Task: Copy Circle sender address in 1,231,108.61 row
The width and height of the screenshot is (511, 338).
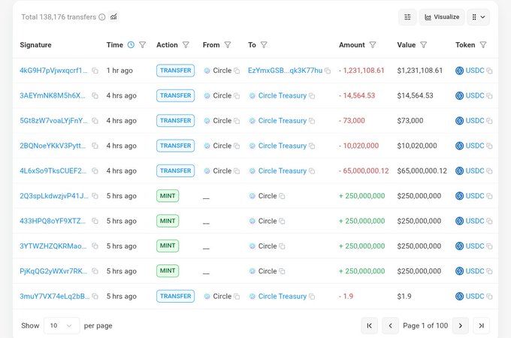Action: point(237,71)
